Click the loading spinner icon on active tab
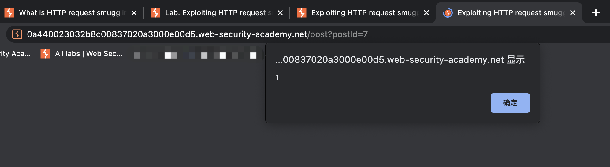This screenshot has height=167, width=610. (448, 13)
